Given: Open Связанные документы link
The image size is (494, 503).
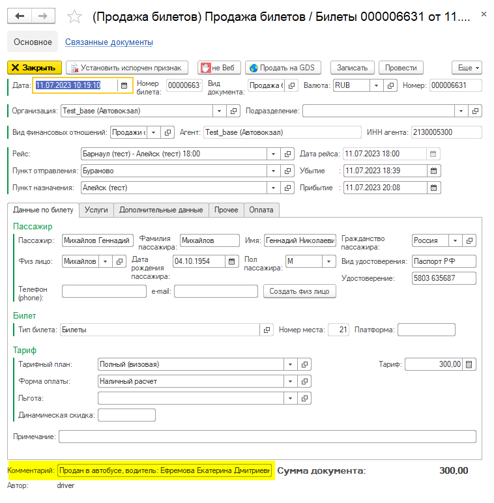Looking at the screenshot, I should pyautogui.click(x=109, y=42).
